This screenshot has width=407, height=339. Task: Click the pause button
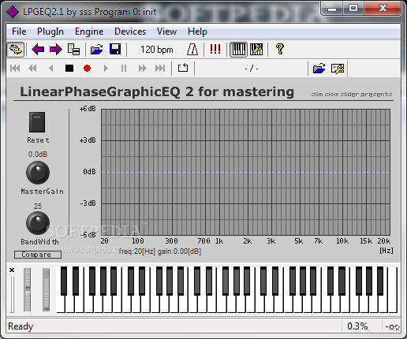[x=124, y=69]
